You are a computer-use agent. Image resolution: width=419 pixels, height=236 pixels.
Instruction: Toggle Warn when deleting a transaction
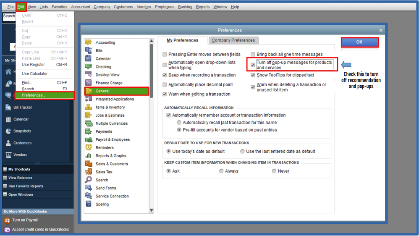click(253, 87)
